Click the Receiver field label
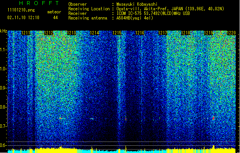 point(77,13)
